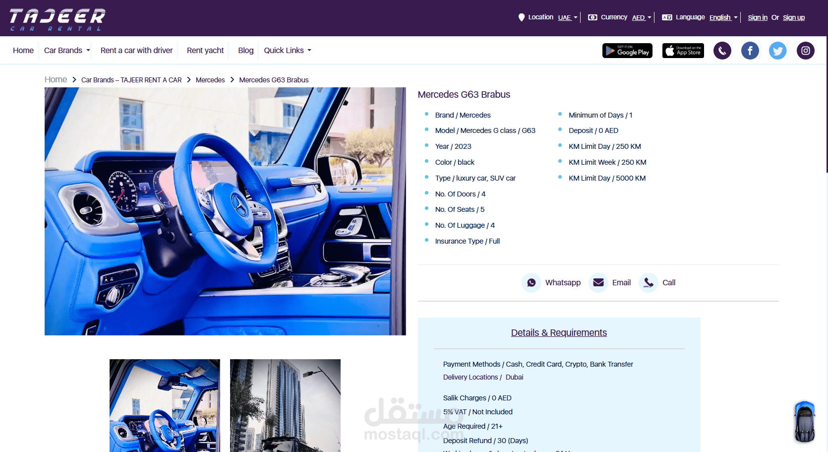
Task: Open the Language English dropdown
Action: (724, 17)
